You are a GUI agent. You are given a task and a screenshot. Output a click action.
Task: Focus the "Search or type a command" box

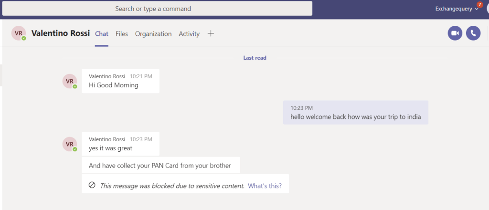(x=153, y=9)
